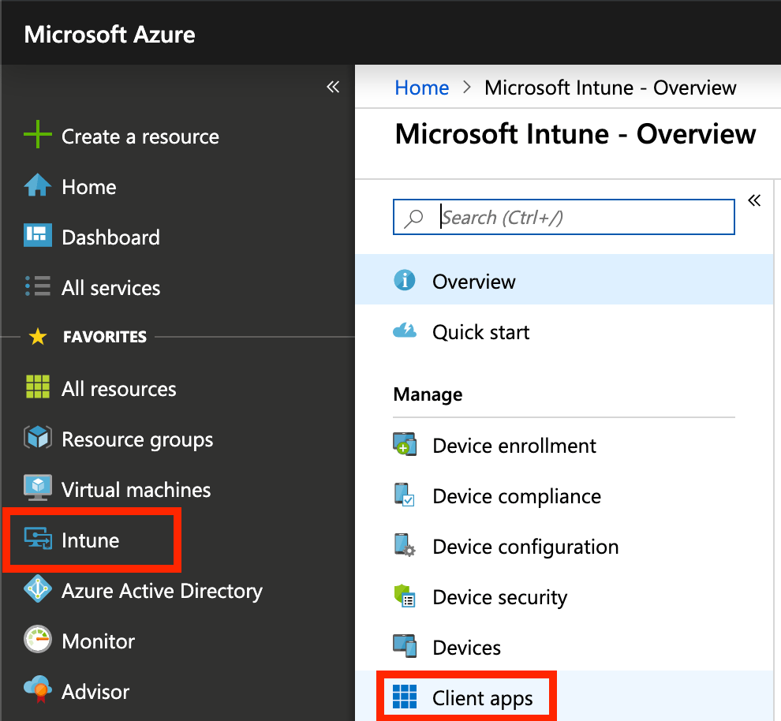Open the Monitor gauge icon
This screenshot has width=781, height=721.
coord(38,639)
